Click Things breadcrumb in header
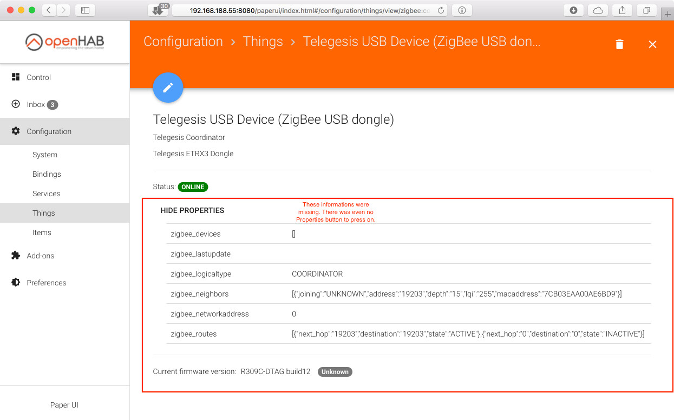The height and width of the screenshot is (420, 674). pos(263,42)
